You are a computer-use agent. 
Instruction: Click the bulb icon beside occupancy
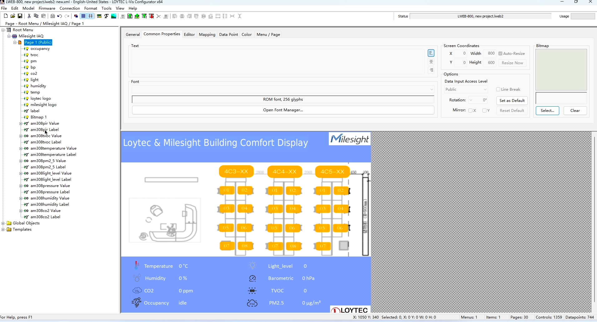[x=27, y=49]
